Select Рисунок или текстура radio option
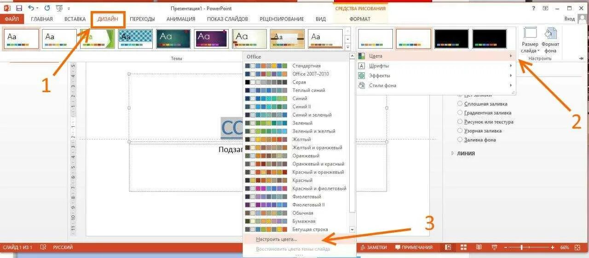 click(x=460, y=122)
